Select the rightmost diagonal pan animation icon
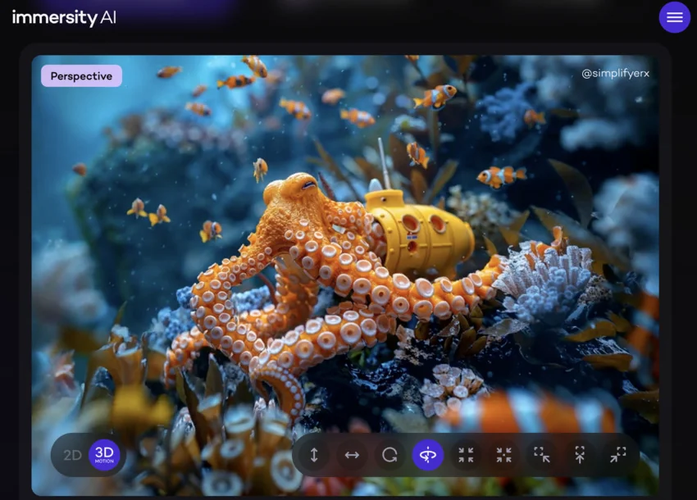This screenshot has height=500, width=697. 617,455
